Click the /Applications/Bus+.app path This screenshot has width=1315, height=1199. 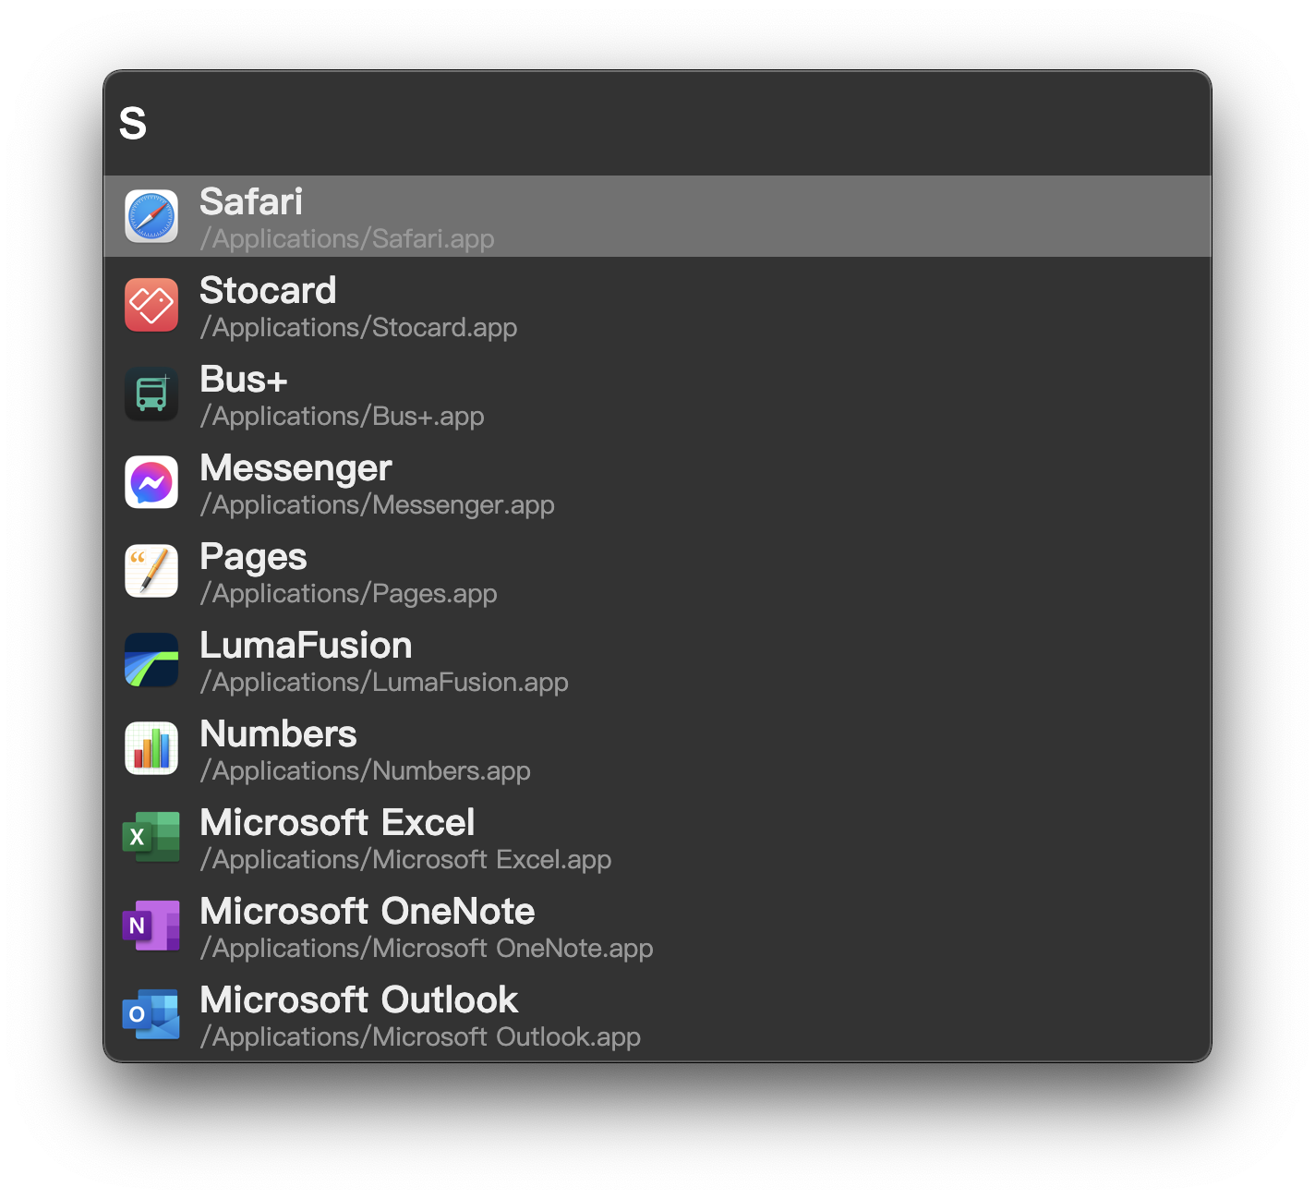pyautogui.click(x=342, y=417)
